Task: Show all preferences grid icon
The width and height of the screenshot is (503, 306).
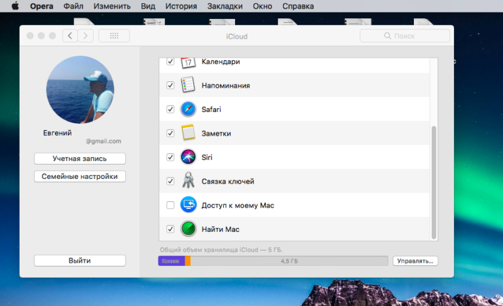Action: coord(114,35)
